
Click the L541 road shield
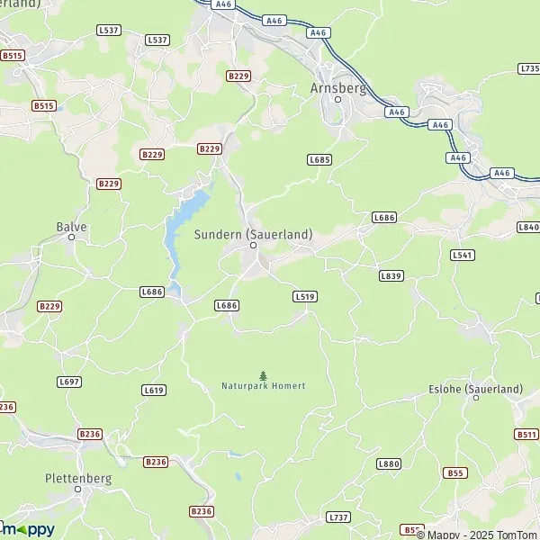[463, 256]
